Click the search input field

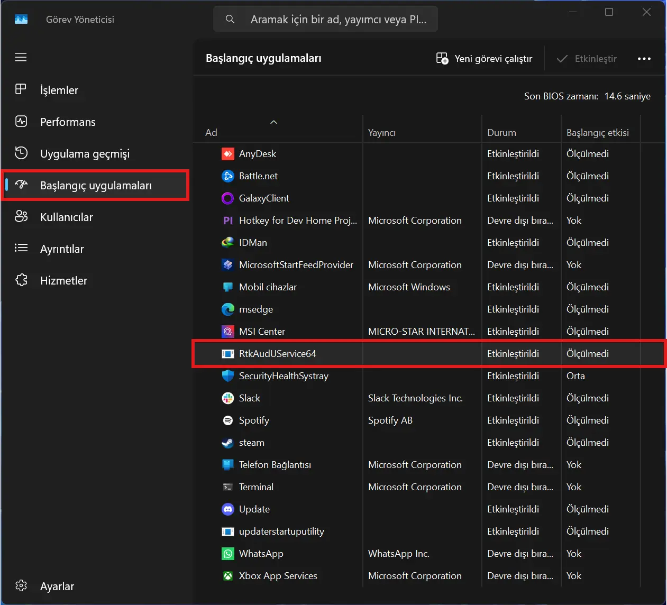pos(325,19)
